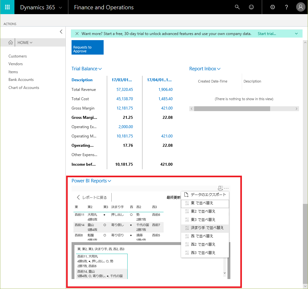This screenshot has height=289, width=308.
Task: Click the 東2 column header
Action: tap(90, 207)
